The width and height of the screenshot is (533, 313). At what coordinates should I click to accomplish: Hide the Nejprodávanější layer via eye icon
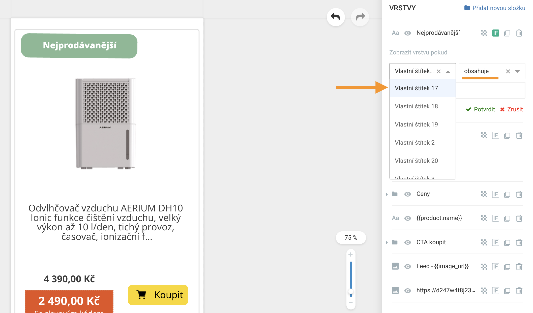pos(407,33)
